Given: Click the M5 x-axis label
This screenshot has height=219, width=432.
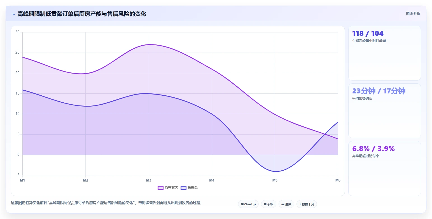Looking at the screenshot, I should coord(275,180).
